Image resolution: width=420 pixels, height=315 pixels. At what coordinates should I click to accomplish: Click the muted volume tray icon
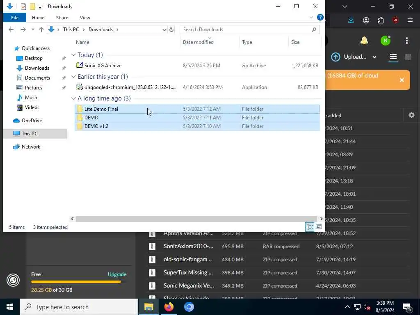point(367,307)
